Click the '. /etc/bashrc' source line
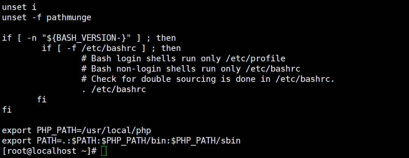This screenshot has width=409, height=158. [114, 89]
